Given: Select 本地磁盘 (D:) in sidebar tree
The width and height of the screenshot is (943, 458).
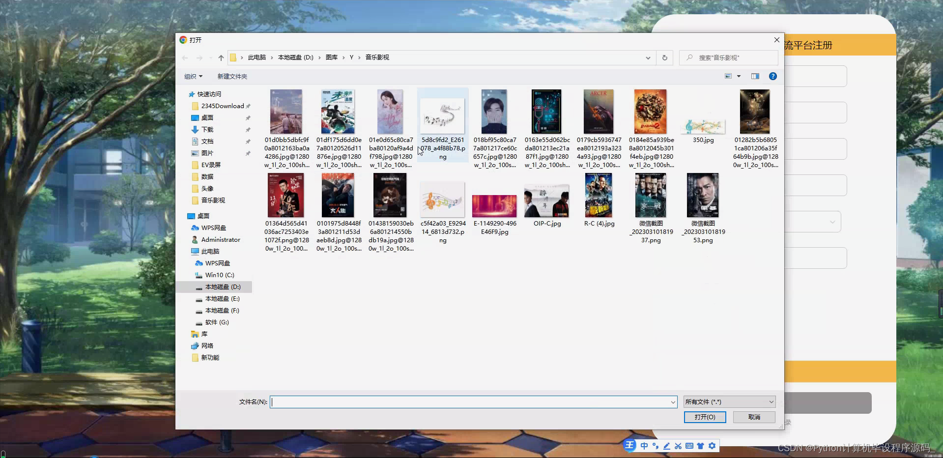Looking at the screenshot, I should coord(223,286).
